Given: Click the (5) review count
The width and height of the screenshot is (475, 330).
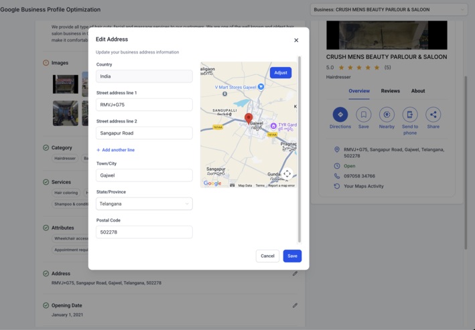Looking at the screenshot, I should tap(387, 68).
